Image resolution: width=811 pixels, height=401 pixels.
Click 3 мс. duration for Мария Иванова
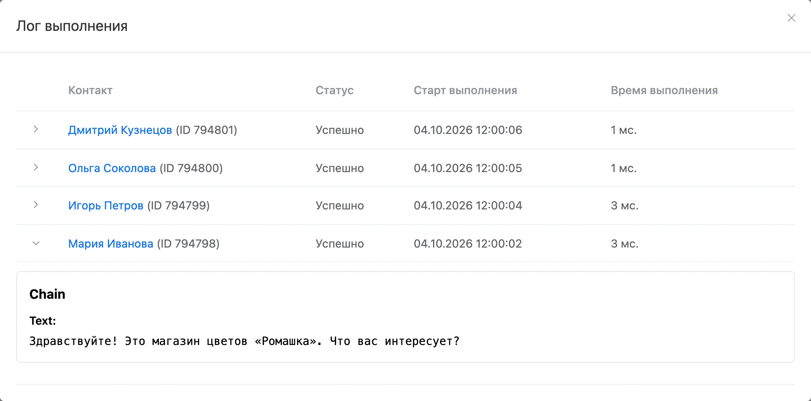click(624, 244)
